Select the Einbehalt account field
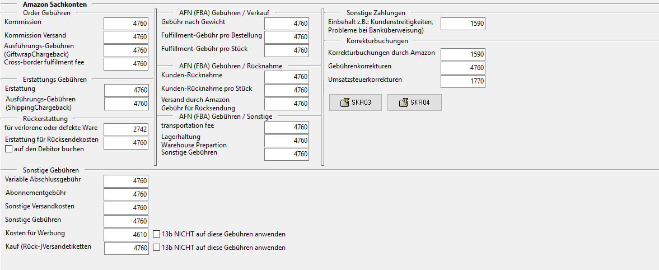The width and height of the screenshot is (659, 270). point(462,24)
